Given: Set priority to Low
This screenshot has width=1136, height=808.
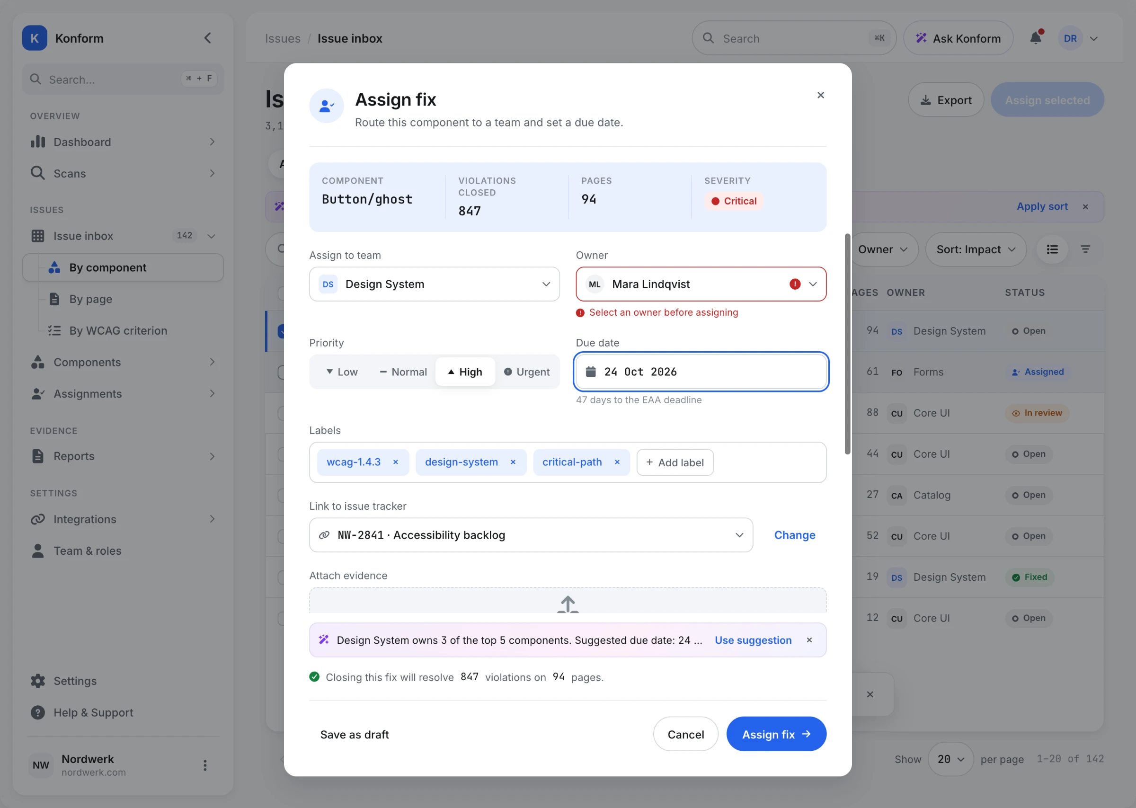Looking at the screenshot, I should pyautogui.click(x=342, y=372).
